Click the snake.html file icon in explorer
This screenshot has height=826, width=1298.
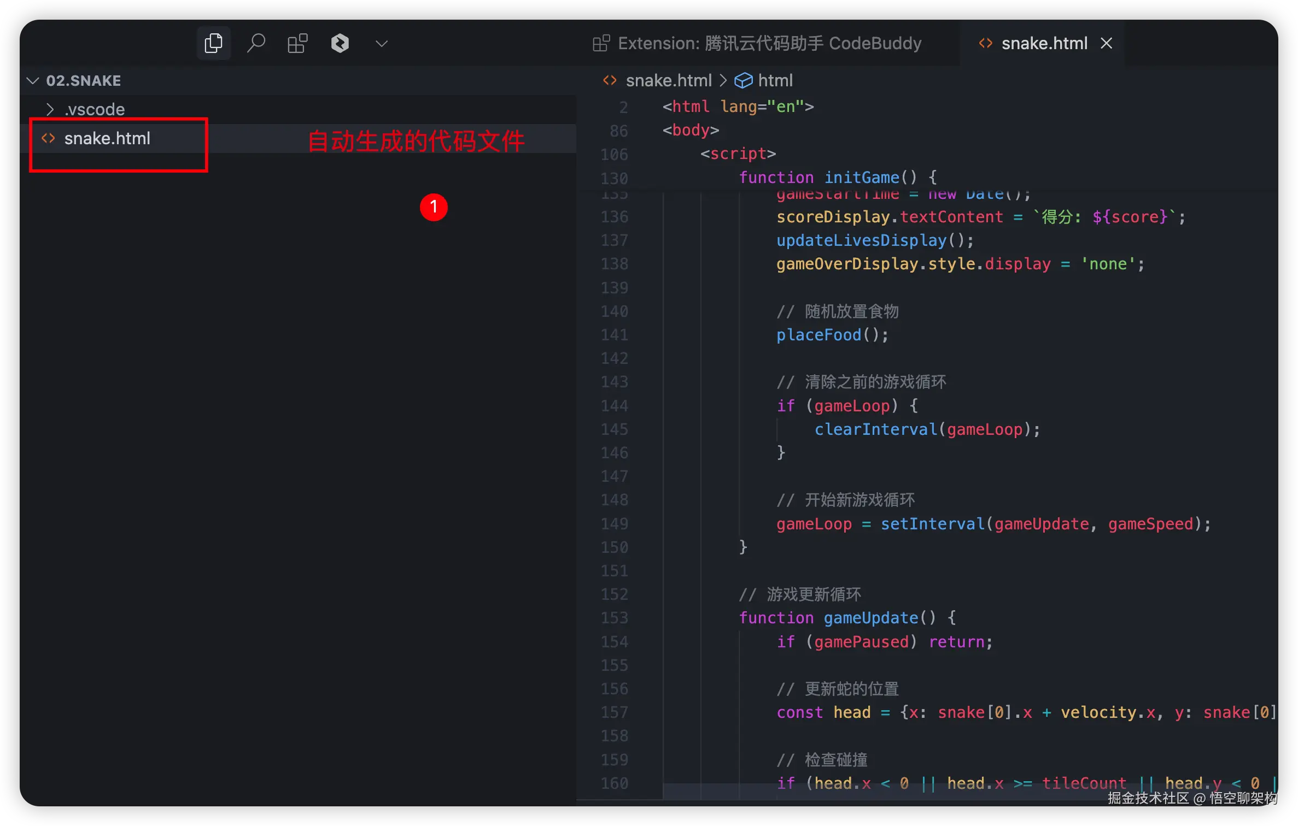tap(48, 138)
